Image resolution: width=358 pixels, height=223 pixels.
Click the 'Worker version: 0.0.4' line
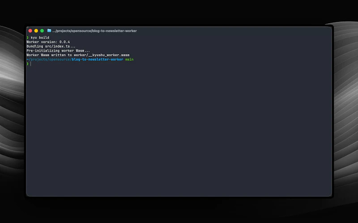click(48, 42)
